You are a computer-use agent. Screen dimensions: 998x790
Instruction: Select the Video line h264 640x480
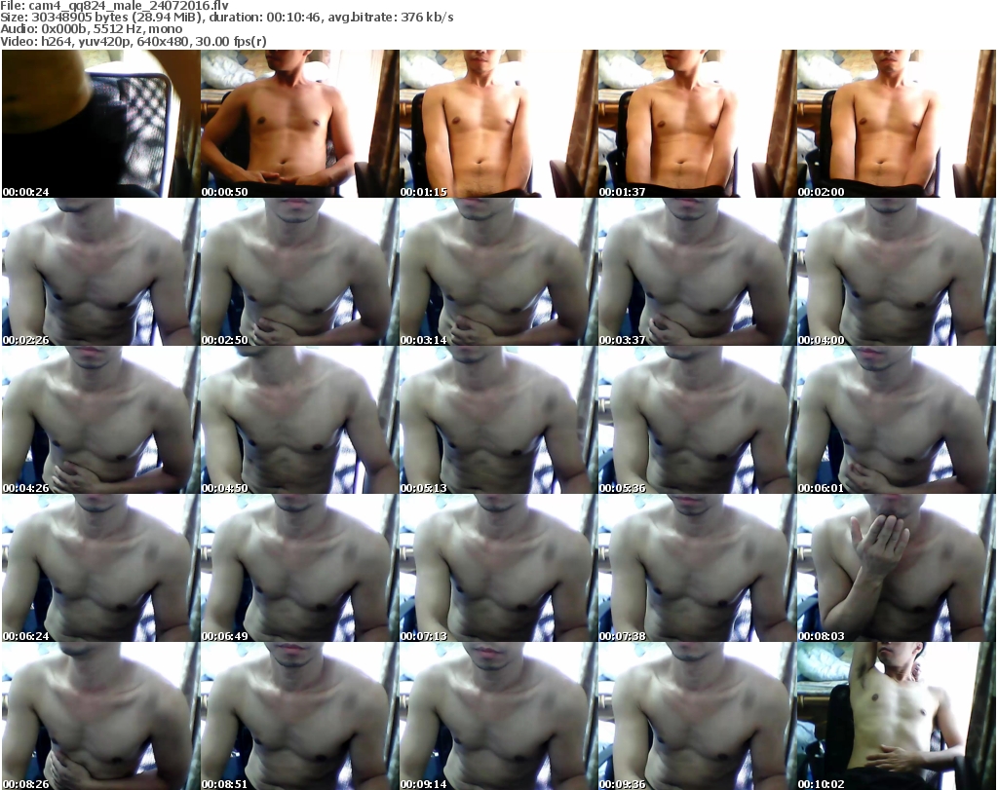click(x=134, y=42)
